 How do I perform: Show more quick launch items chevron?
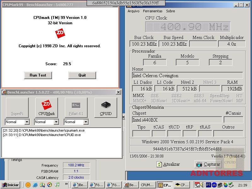coord(66,184)
